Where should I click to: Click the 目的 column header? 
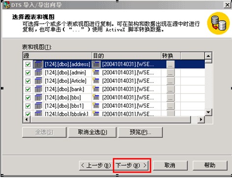pyautogui.click(x=126, y=56)
